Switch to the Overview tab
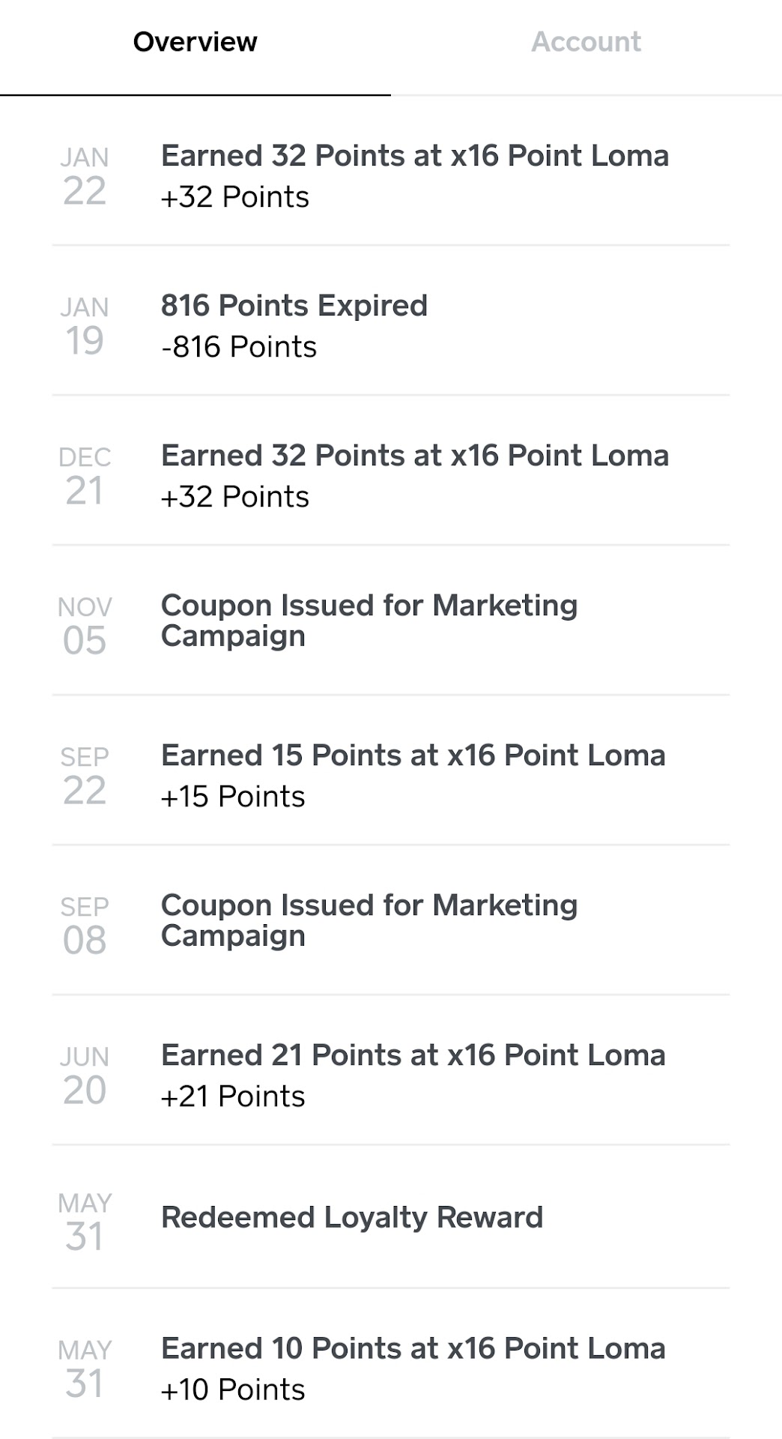The height and width of the screenshot is (1439, 782). (195, 43)
